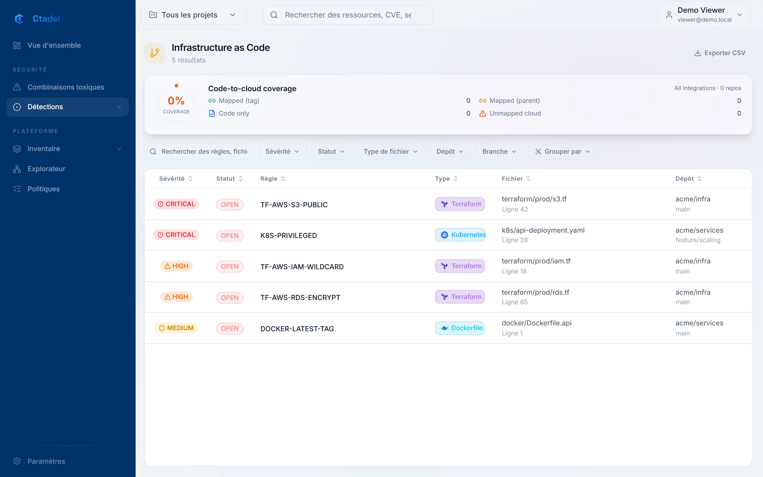Click k8s/api-deployment.yaml file name

point(543,230)
